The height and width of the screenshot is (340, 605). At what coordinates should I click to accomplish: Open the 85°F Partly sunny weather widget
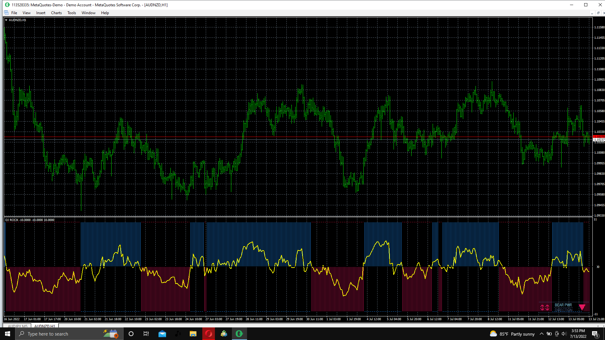512,334
